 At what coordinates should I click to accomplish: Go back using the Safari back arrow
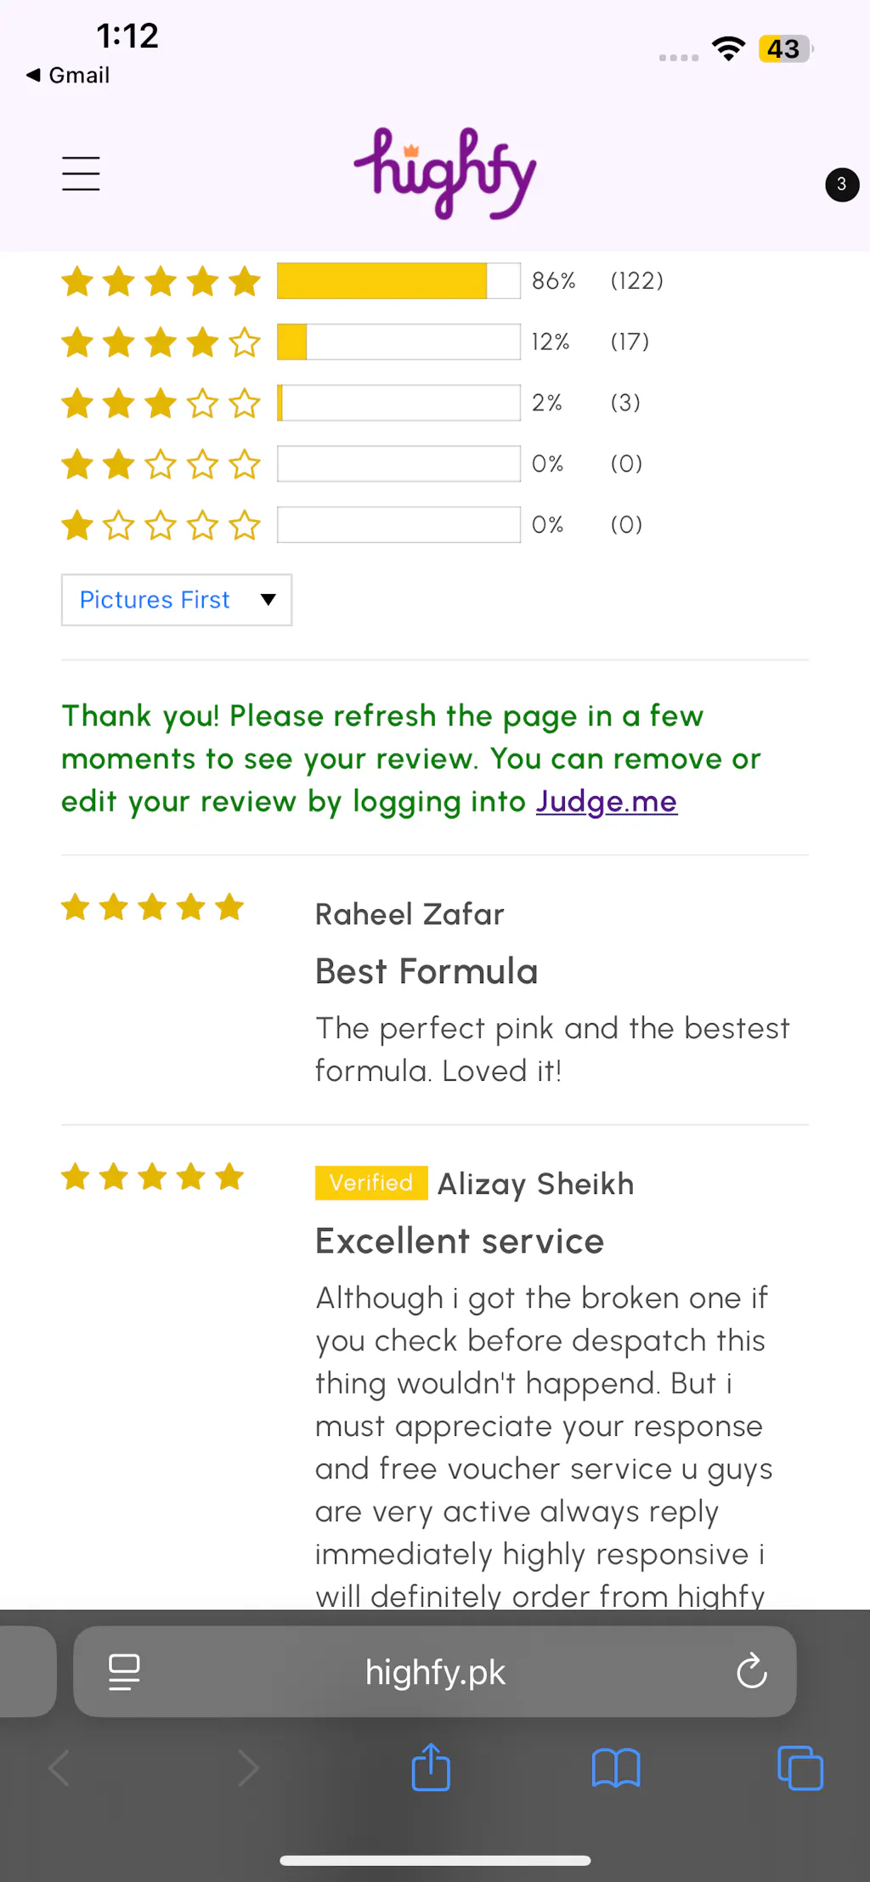coord(59,1767)
